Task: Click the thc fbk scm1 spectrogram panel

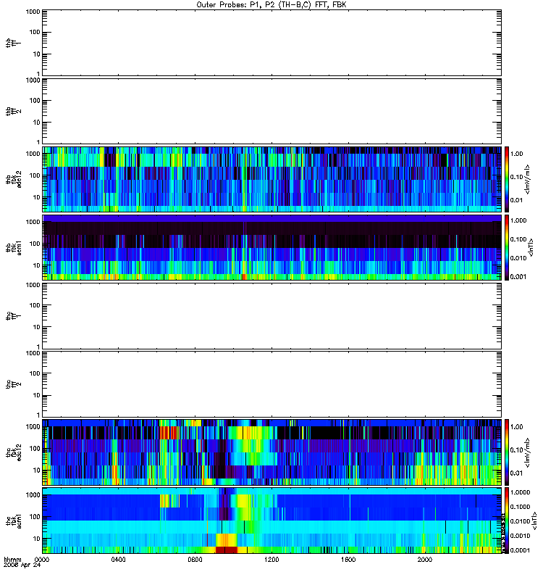Action: tap(272, 521)
